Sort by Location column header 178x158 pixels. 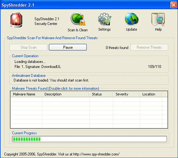click(x=151, y=94)
